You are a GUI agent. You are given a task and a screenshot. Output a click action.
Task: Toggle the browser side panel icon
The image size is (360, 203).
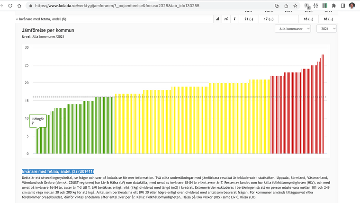click(342, 6)
